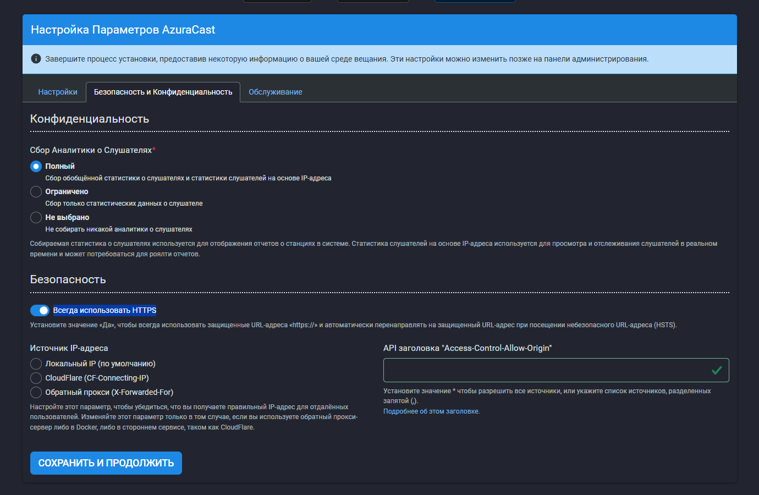Click the green checkmark in the API header field
The image size is (759, 495).
717,370
